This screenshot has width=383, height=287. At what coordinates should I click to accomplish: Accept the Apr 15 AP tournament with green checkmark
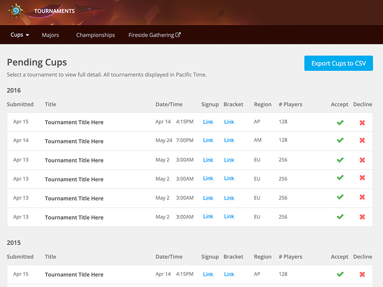point(340,122)
